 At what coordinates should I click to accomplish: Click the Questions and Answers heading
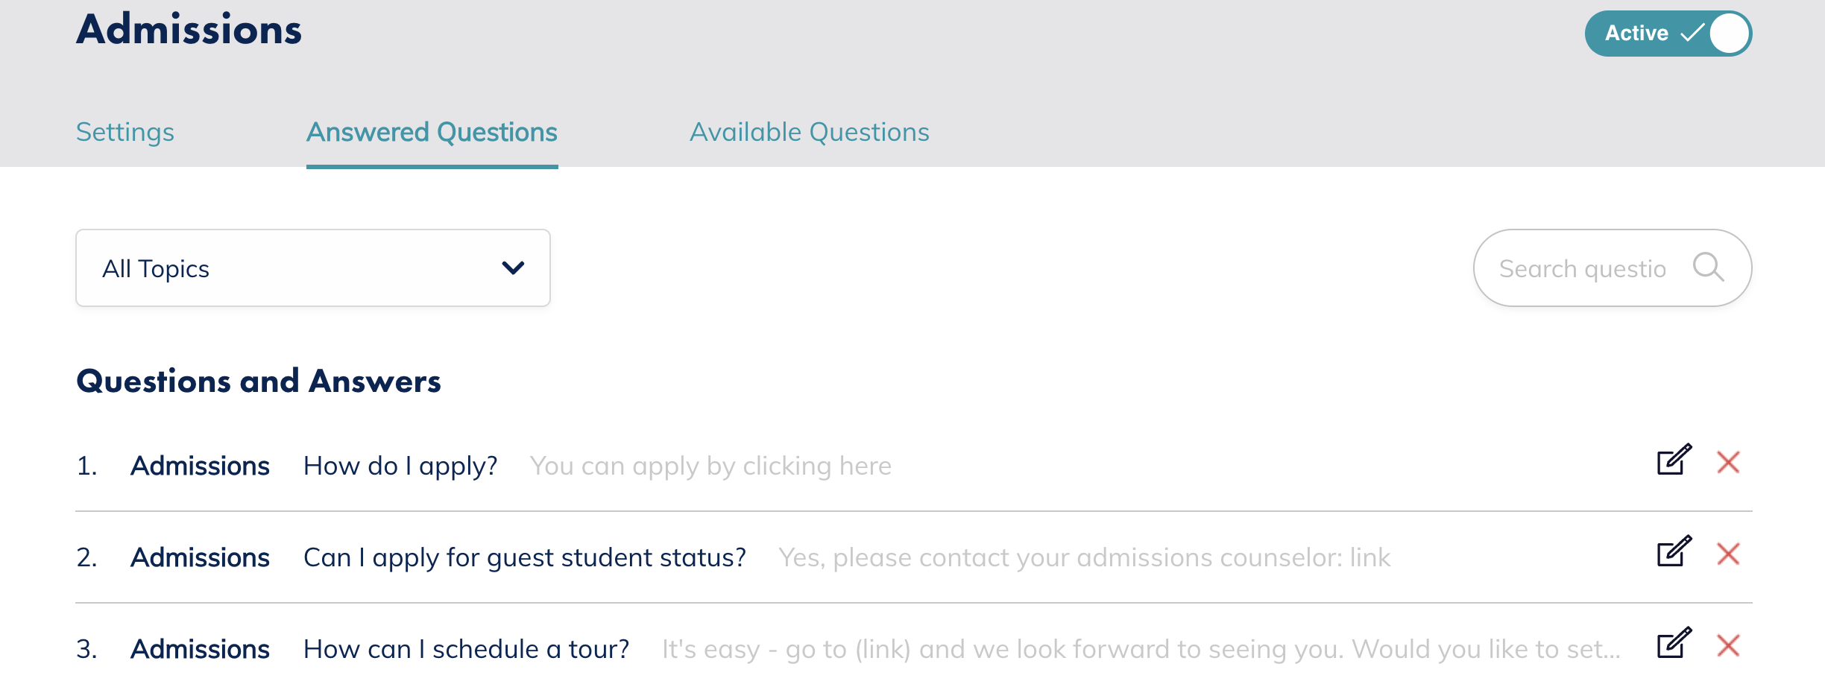point(259,381)
